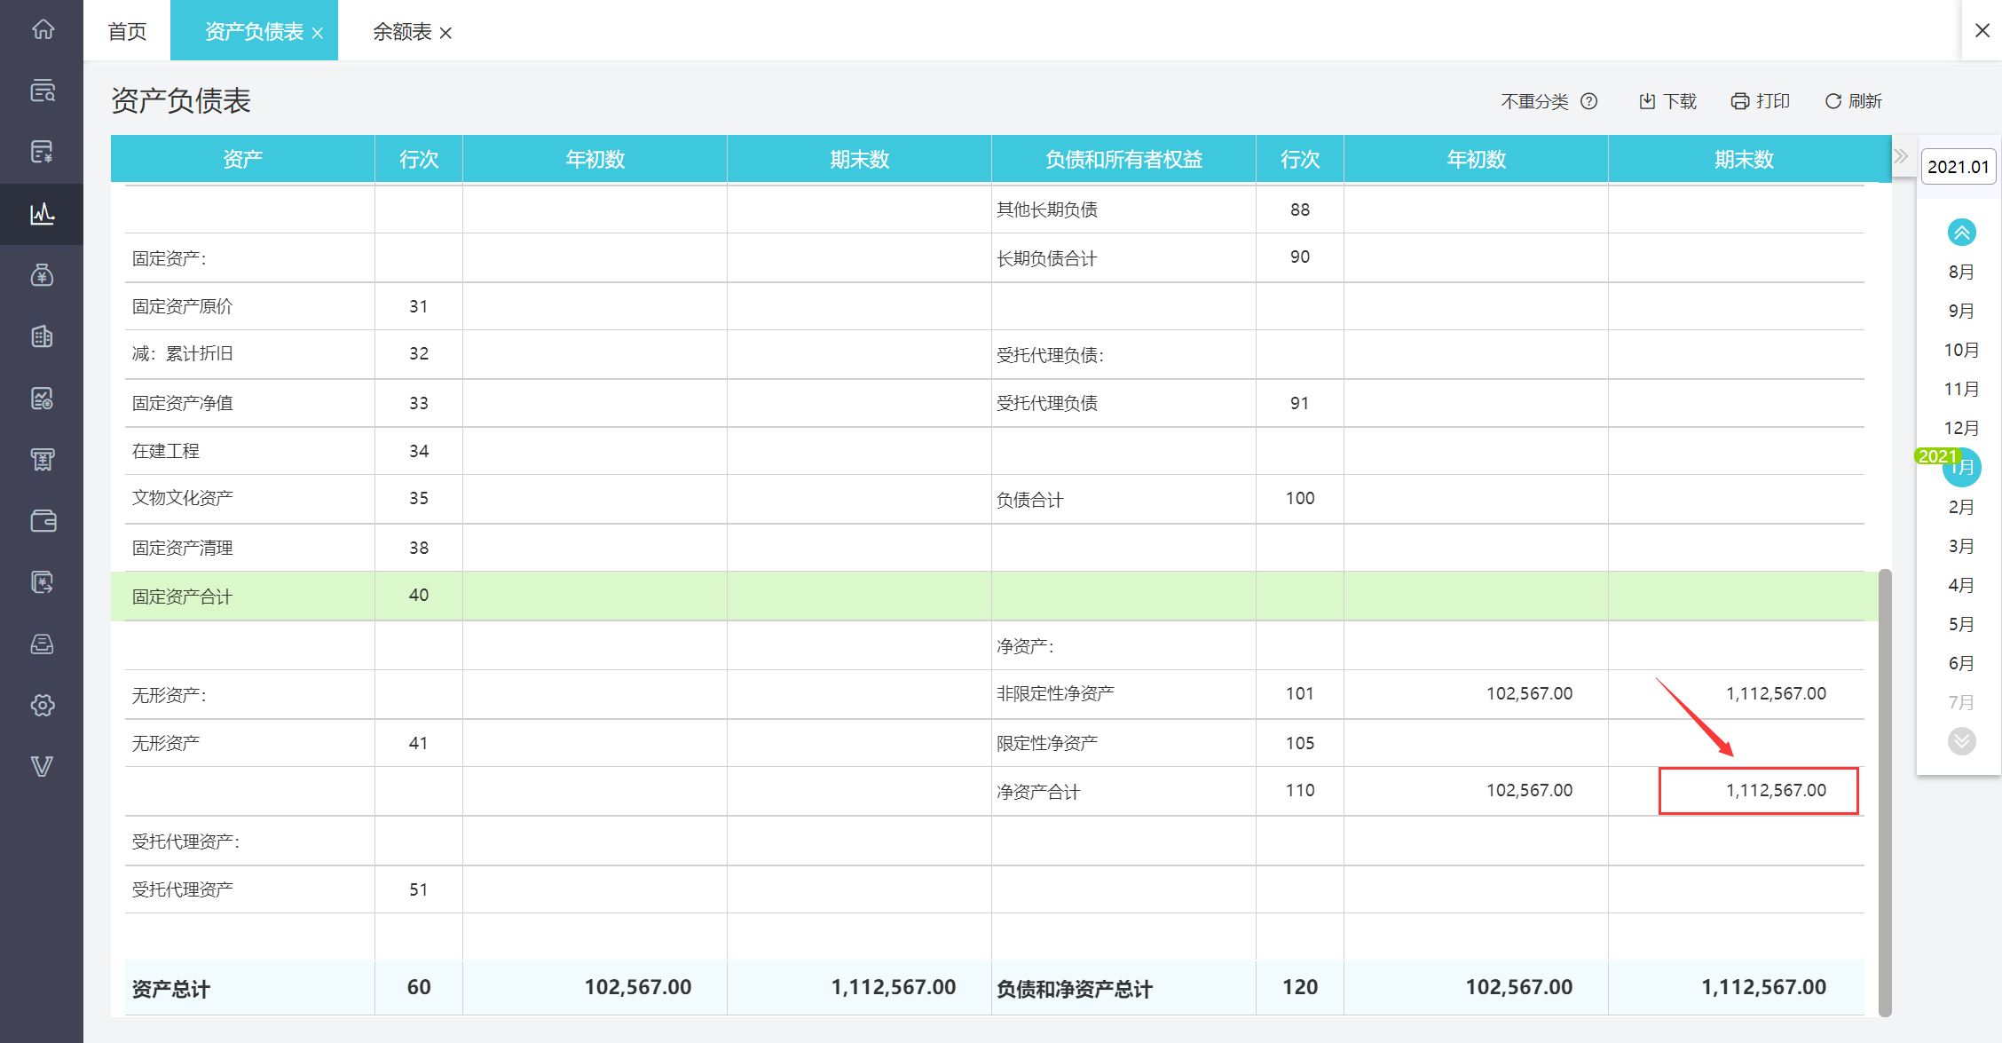The image size is (2002, 1043).
Task: Switch to the 资产负债表 tab
Action: [254, 32]
